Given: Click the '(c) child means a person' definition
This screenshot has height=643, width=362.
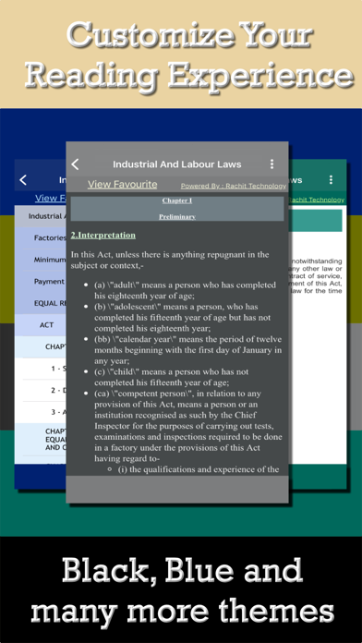Looking at the screenshot, I should click(172, 377).
